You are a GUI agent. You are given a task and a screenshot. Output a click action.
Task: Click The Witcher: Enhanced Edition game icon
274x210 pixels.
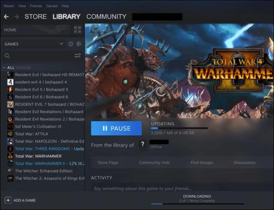[10, 171]
